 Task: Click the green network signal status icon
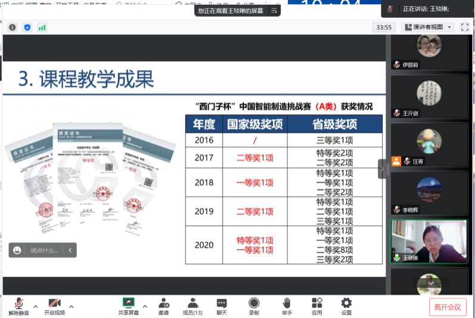click(42, 27)
